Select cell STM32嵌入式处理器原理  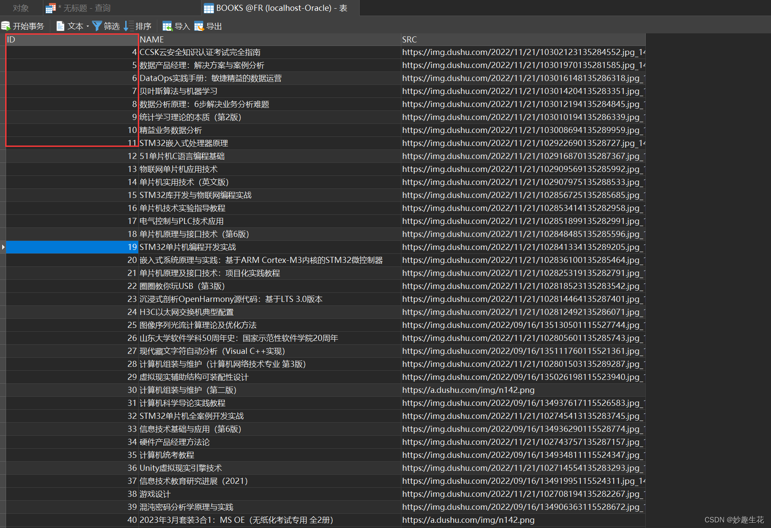[x=270, y=143]
